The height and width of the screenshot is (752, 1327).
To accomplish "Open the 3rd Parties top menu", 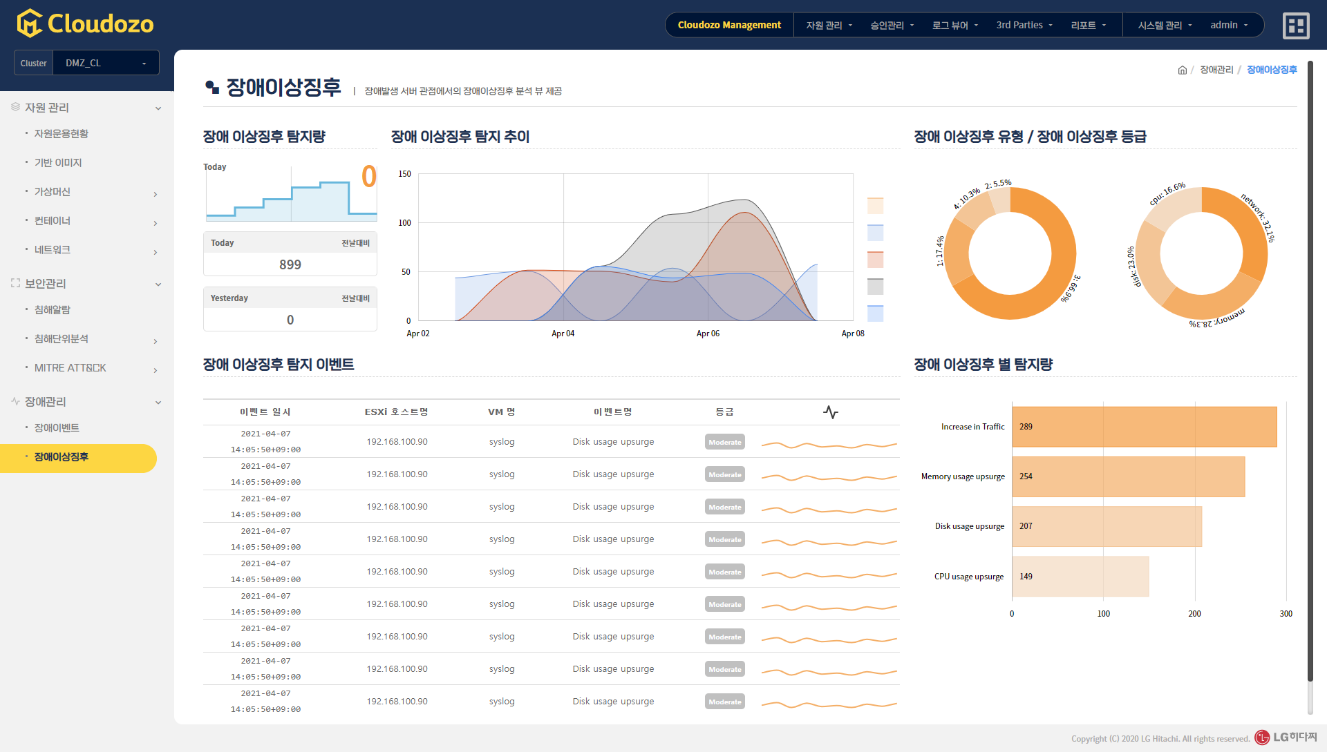I will [1024, 25].
